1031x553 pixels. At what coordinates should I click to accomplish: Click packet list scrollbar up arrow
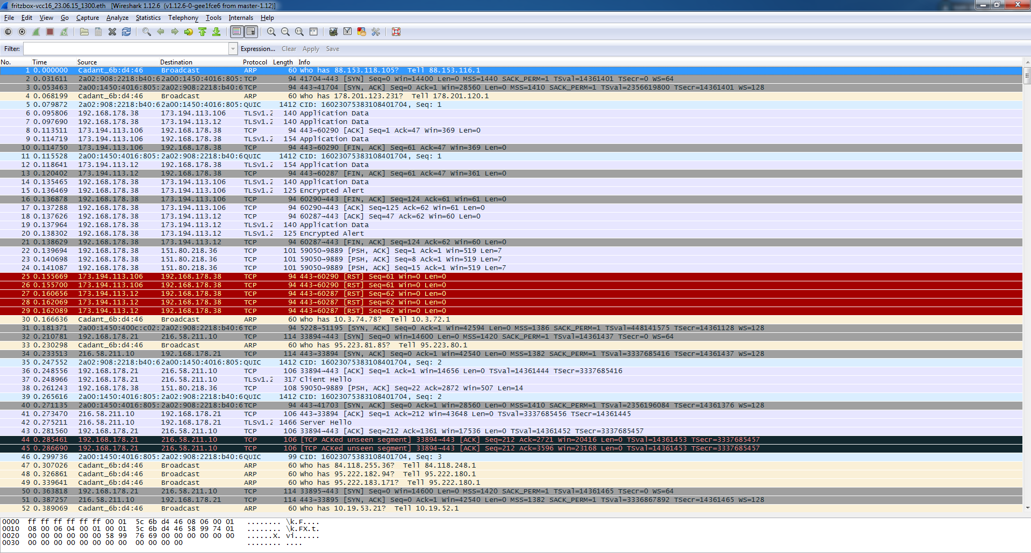click(x=1027, y=62)
